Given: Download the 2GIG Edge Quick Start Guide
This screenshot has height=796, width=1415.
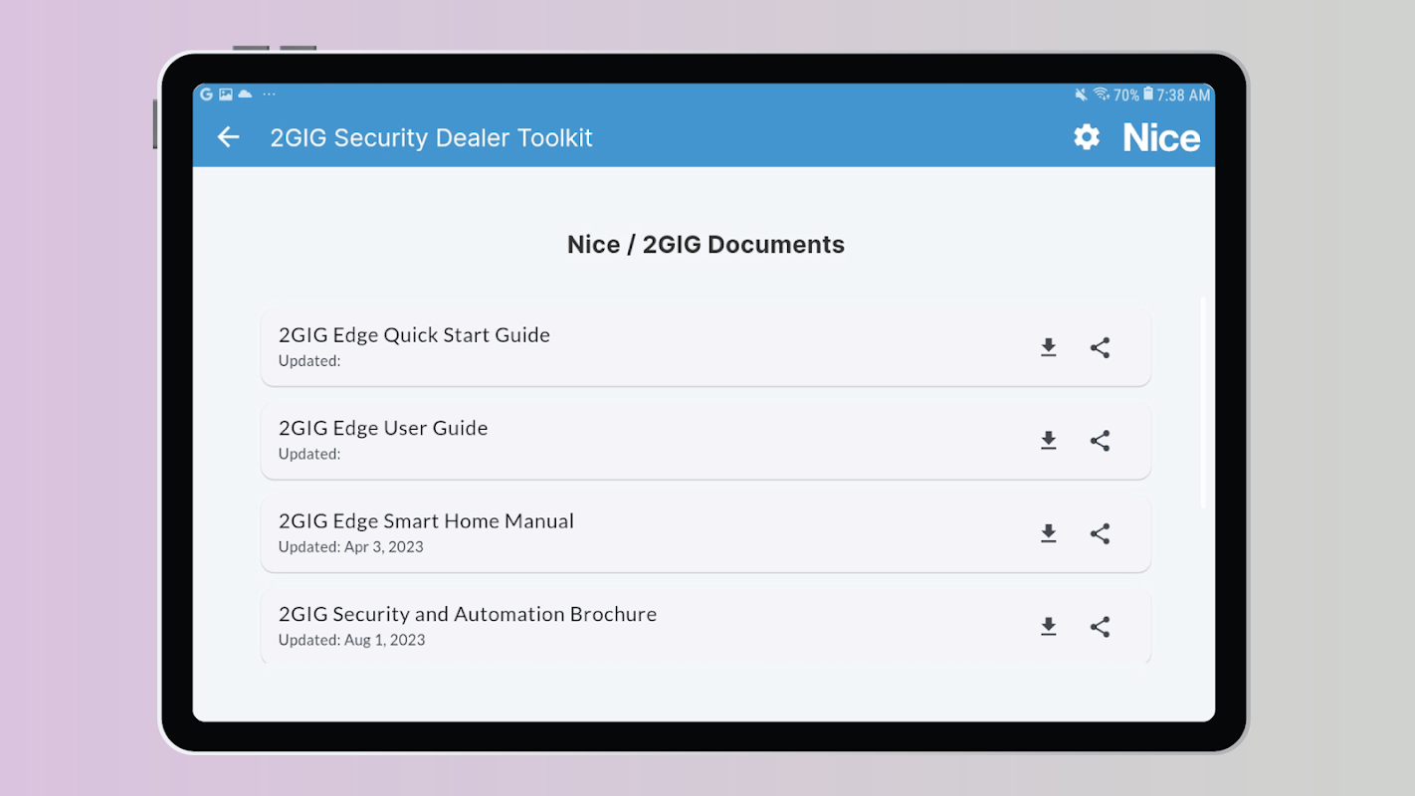Looking at the screenshot, I should (1048, 347).
